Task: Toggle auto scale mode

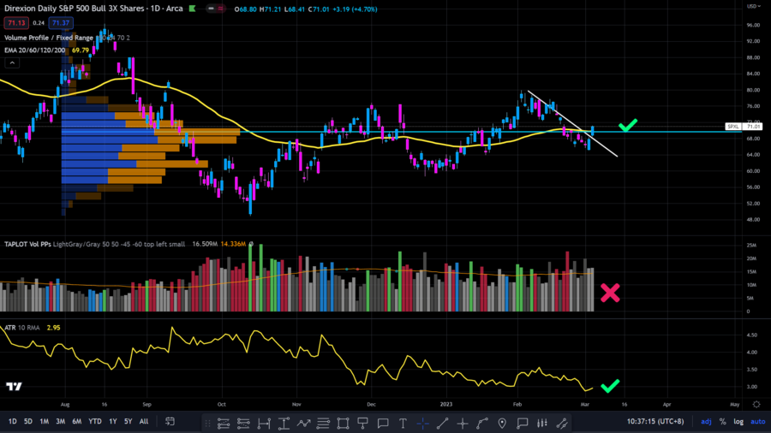Action: pyautogui.click(x=758, y=422)
